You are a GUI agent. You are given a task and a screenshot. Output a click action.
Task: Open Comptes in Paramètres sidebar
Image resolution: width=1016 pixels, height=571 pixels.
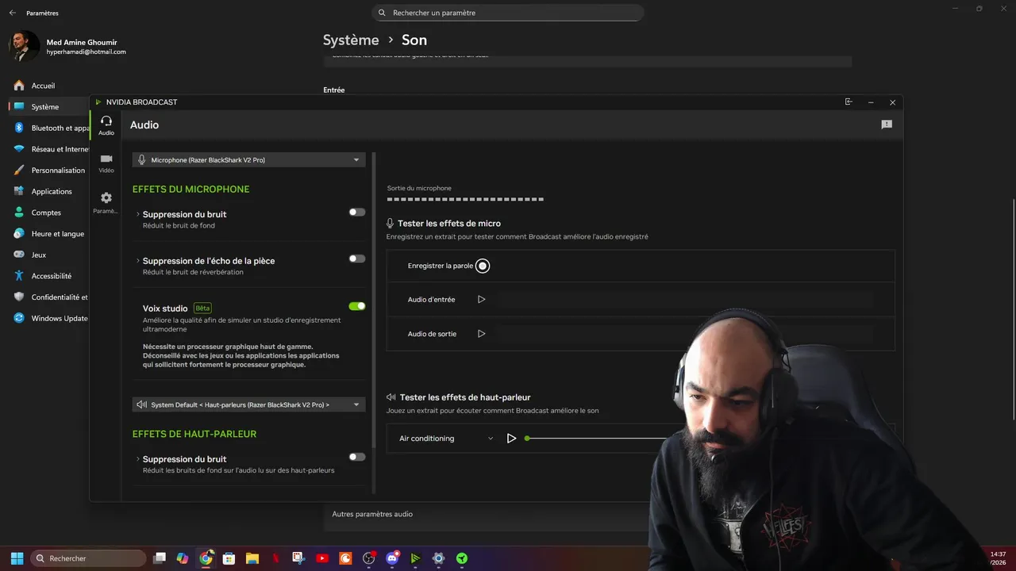click(x=48, y=213)
